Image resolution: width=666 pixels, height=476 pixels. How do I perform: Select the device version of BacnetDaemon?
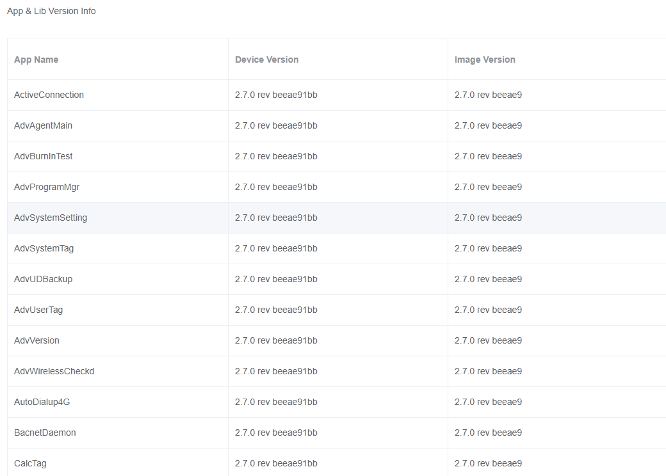[276, 432]
